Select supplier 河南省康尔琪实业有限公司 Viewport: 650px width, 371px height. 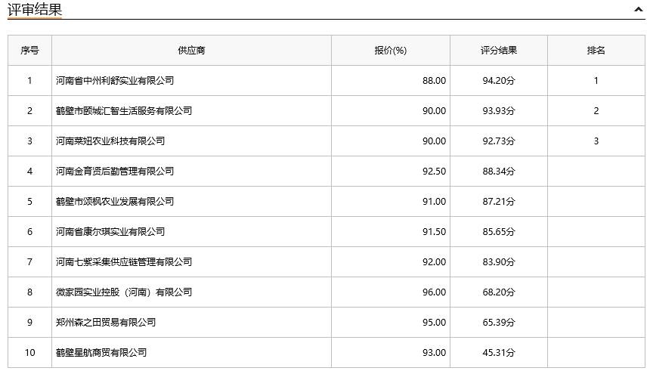(110, 232)
